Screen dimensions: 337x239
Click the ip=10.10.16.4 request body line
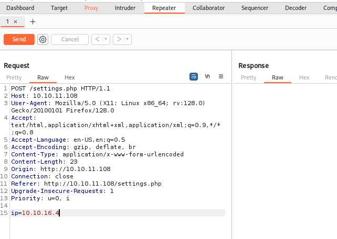click(36, 213)
